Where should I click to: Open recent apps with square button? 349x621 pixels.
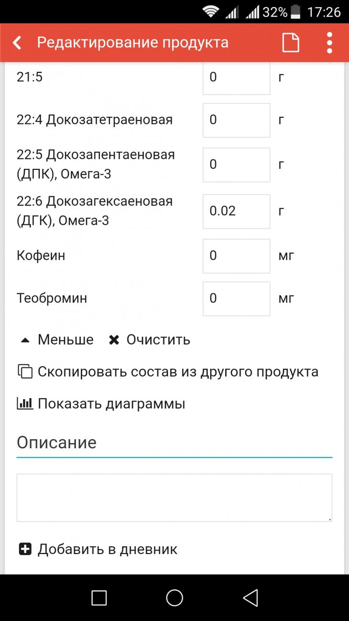[99, 598]
